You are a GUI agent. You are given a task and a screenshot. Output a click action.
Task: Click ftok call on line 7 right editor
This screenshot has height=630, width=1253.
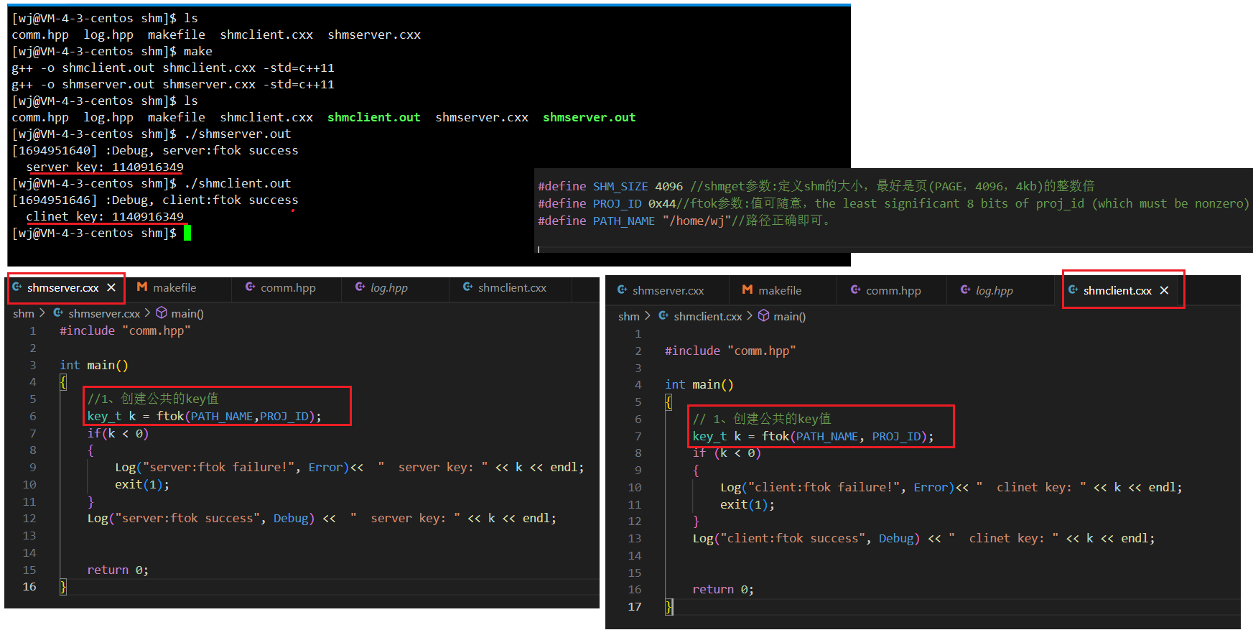pos(848,437)
